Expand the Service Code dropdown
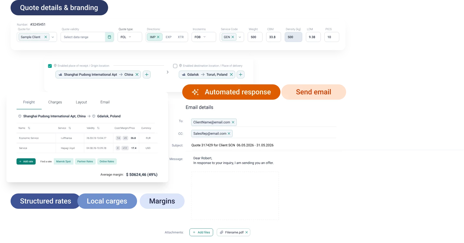 coord(240,37)
